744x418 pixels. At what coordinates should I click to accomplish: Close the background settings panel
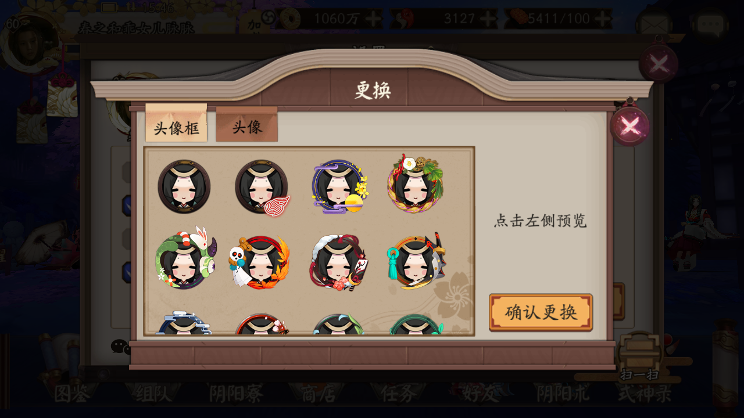[659, 63]
